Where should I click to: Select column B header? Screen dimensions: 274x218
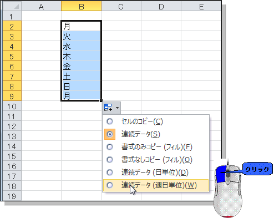pos(82,6)
